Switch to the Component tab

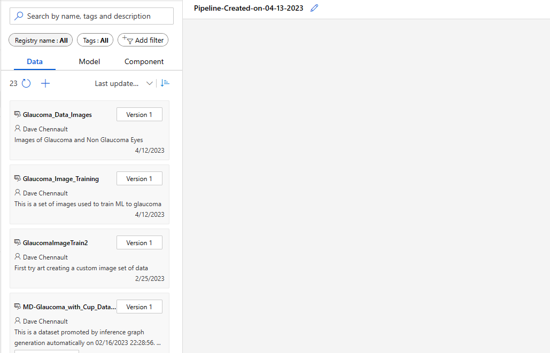click(x=144, y=61)
